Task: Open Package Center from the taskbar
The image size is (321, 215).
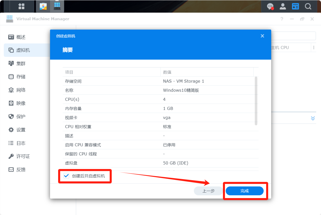Action: pos(43,6)
